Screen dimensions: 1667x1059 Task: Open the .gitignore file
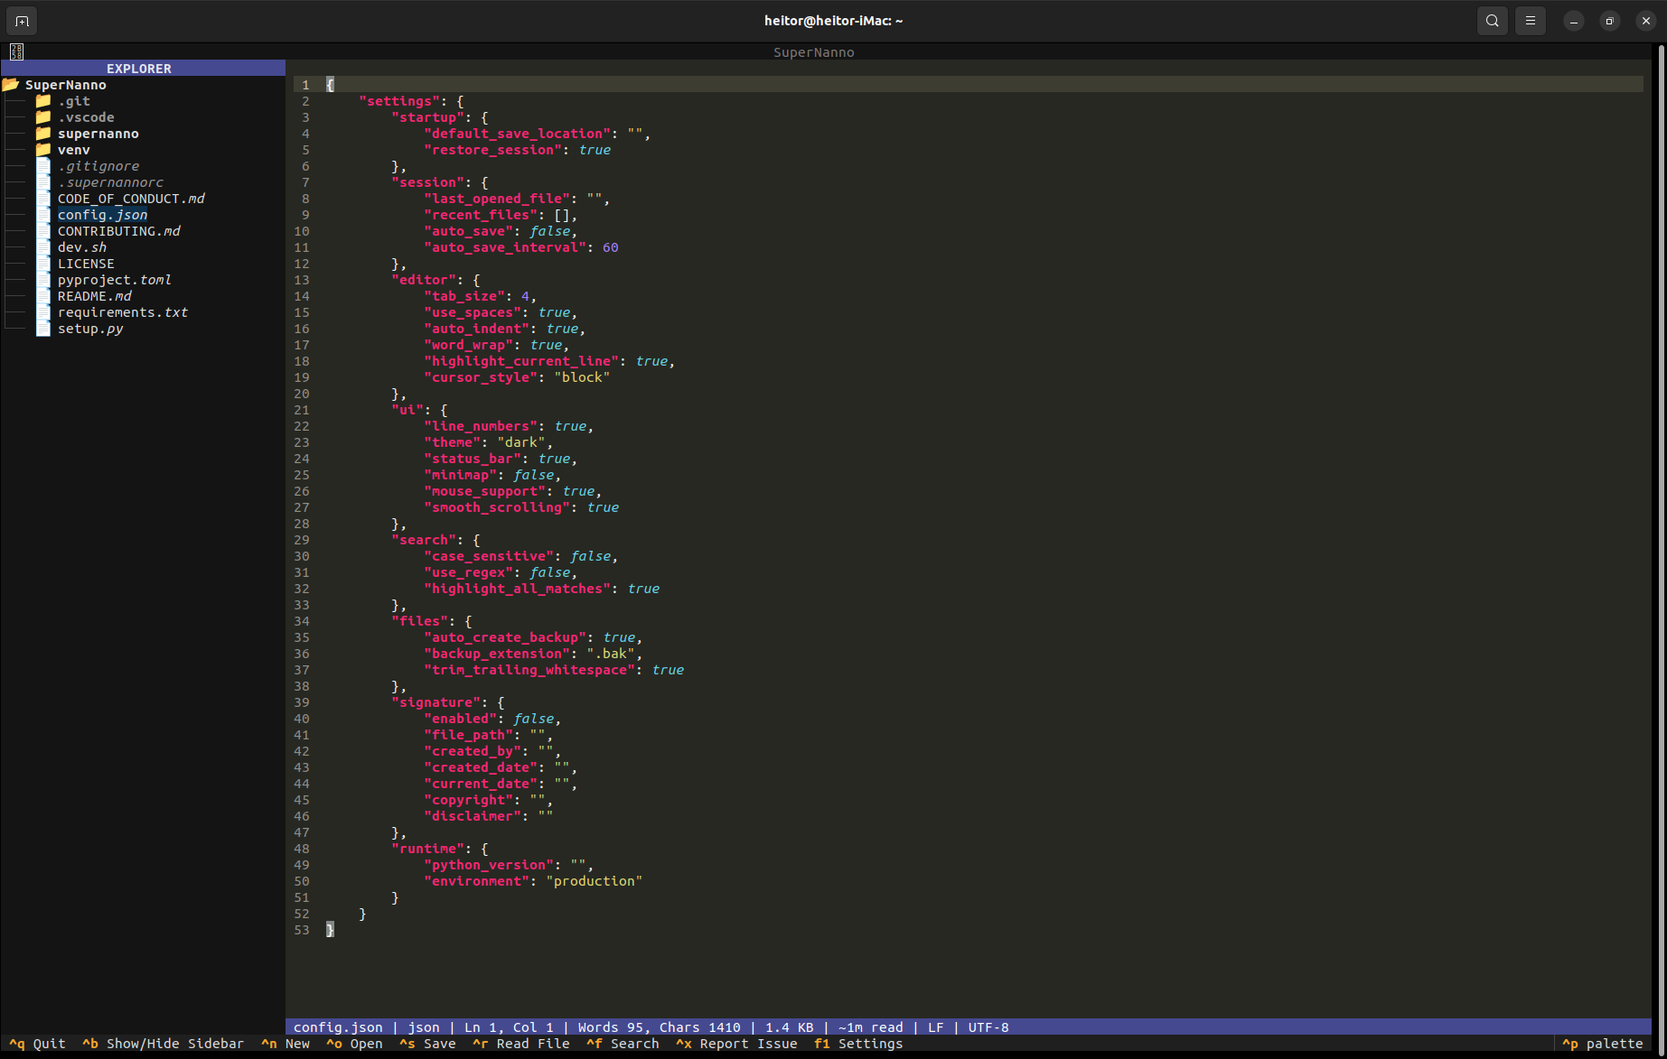coord(98,166)
